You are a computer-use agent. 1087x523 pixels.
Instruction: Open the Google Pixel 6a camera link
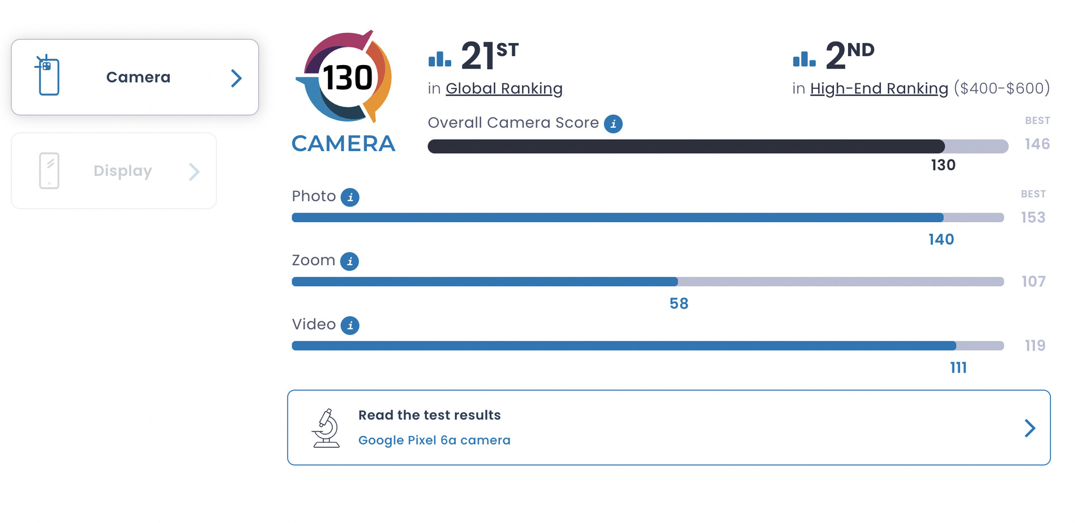click(434, 440)
